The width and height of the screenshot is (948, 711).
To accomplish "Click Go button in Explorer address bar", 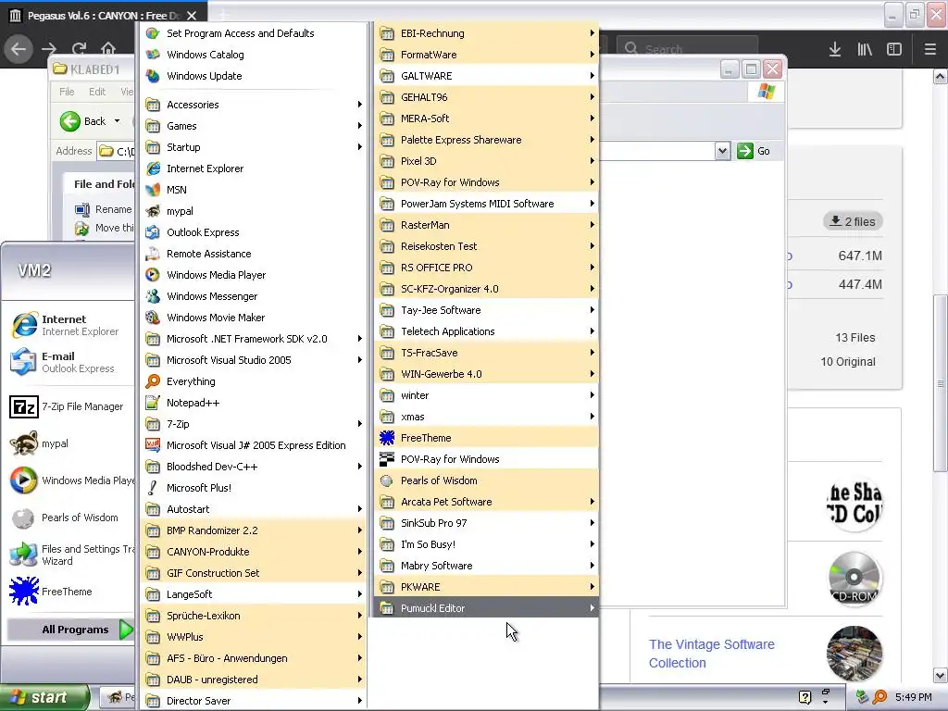I will [754, 151].
